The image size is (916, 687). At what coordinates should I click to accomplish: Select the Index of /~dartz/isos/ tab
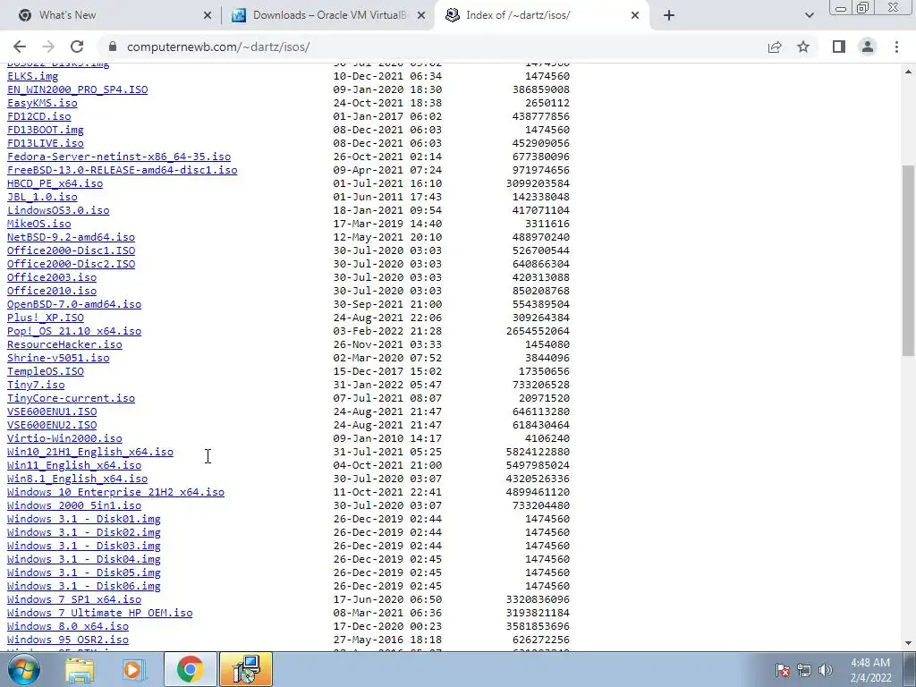tap(542, 15)
